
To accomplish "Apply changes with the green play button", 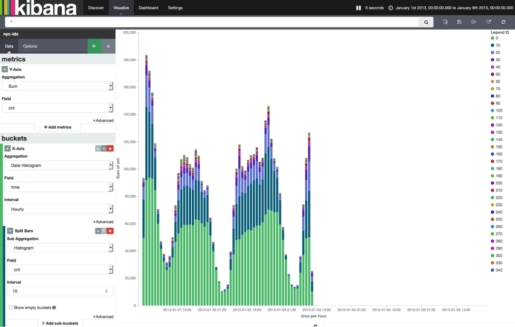I will (94, 46).
